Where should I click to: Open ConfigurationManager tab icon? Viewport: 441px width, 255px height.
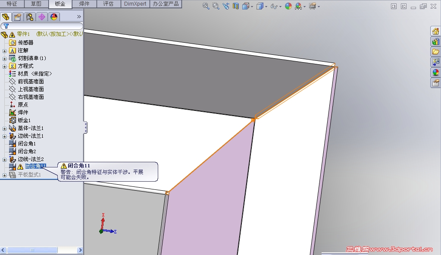coord(30,17)
